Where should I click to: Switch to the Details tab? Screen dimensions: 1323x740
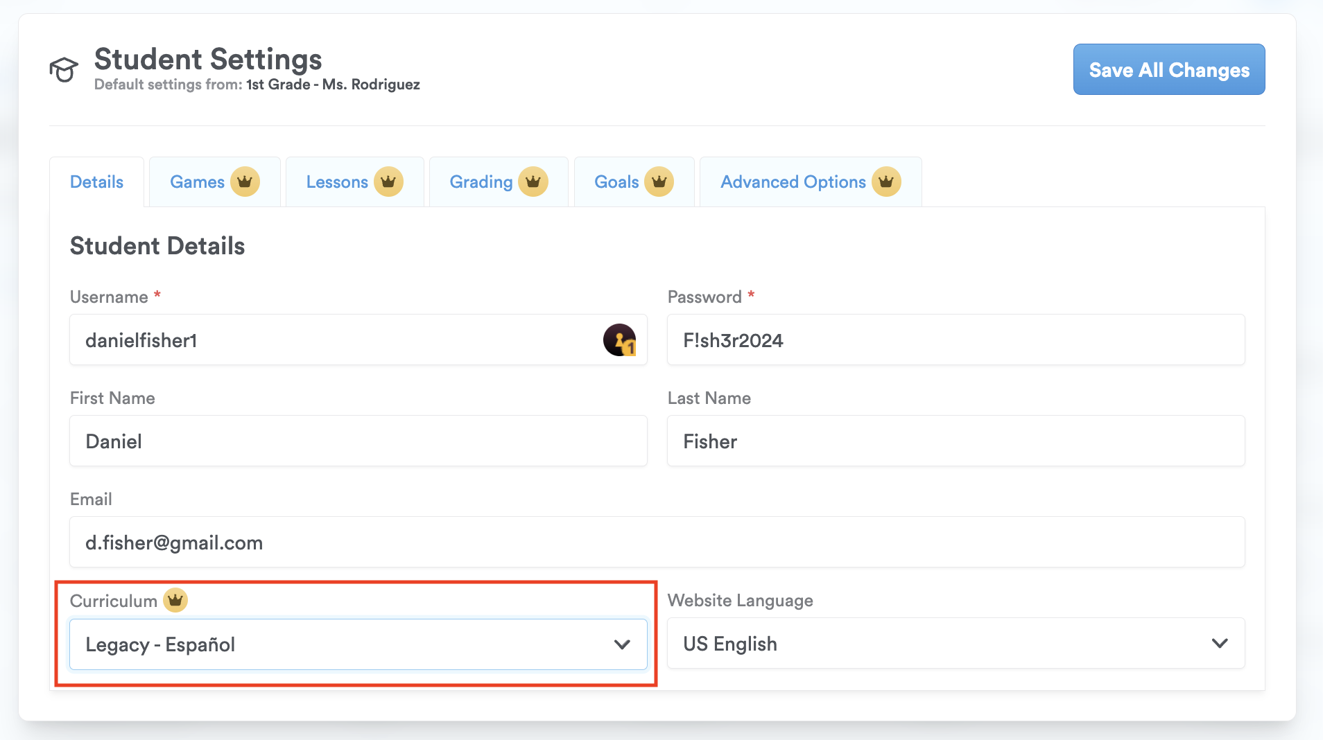[96, 182]
